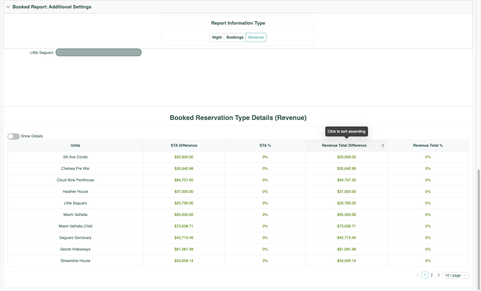Click the Little Saguaro chart axis label
The width and height of the screenshot is (481, 291).
tap(42, 53)
